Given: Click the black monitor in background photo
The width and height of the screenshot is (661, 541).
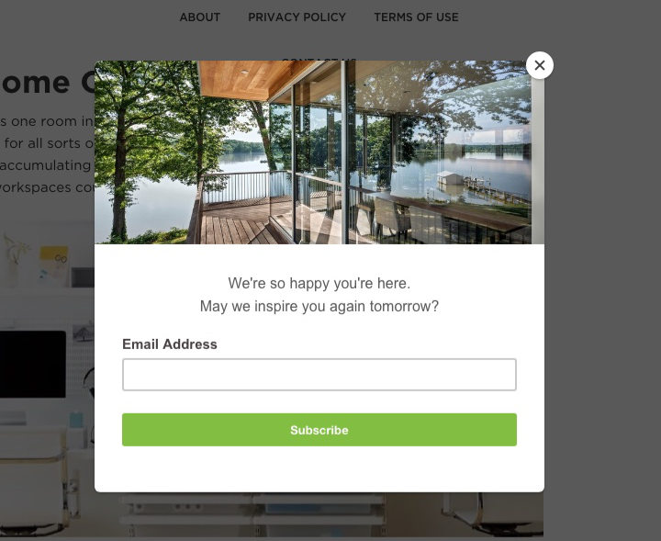Looking at the screenshot, I should click(x=33, y=365).
